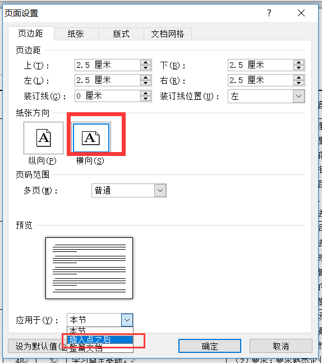This screenshot has height=363, width=322.
Task: Decrease the 装订线(G) gutter value
Action: (146, 99)
